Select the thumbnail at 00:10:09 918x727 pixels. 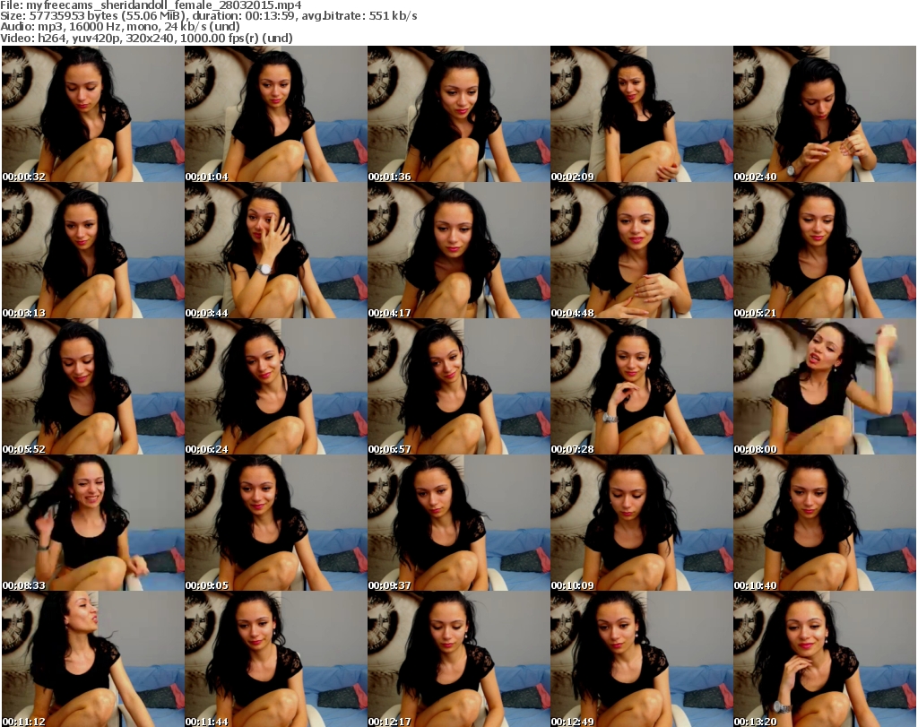pos(641,523)
